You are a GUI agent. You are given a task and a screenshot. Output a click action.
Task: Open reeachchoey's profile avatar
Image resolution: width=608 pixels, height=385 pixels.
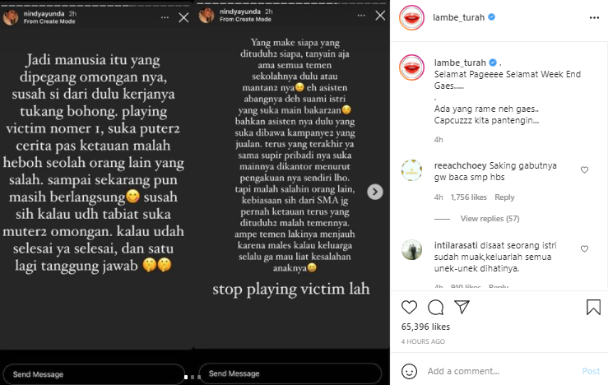411,170
